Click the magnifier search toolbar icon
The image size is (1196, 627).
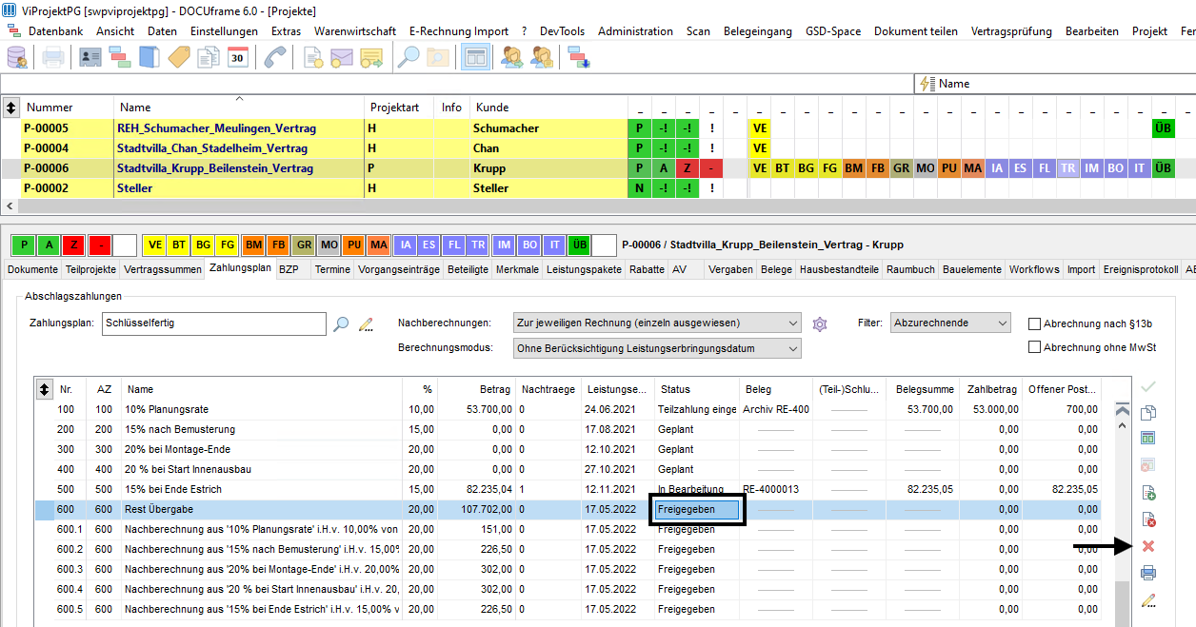409,57
